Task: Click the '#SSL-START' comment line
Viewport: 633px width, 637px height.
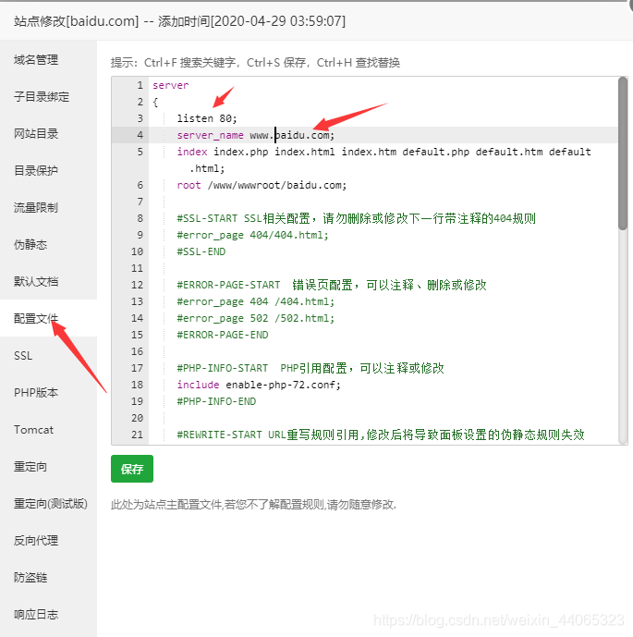Action: [x=356, y=218]
